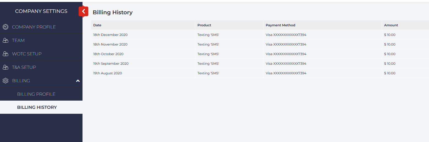Open the Company Profile menu item
This screenshot has height=142, width=429.
tap(34, 27)
